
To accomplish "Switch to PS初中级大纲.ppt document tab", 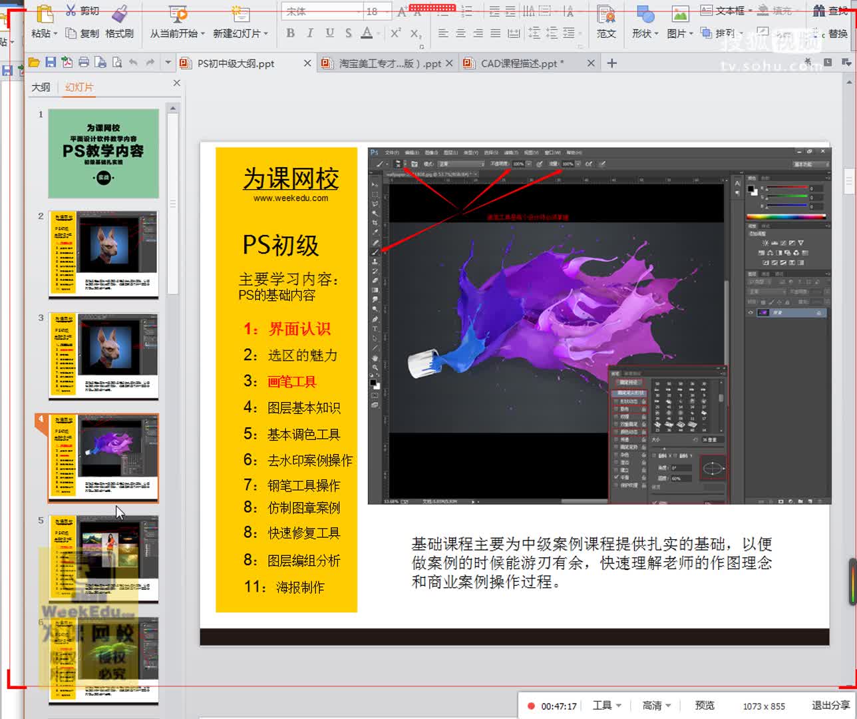I will [x=236, y=63].
